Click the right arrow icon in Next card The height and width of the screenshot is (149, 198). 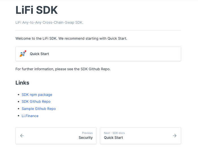click(175, 136)
